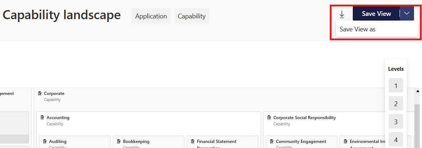Click the Save View button
The width and height of the screenshot is (422, 148).
(376, 13)
